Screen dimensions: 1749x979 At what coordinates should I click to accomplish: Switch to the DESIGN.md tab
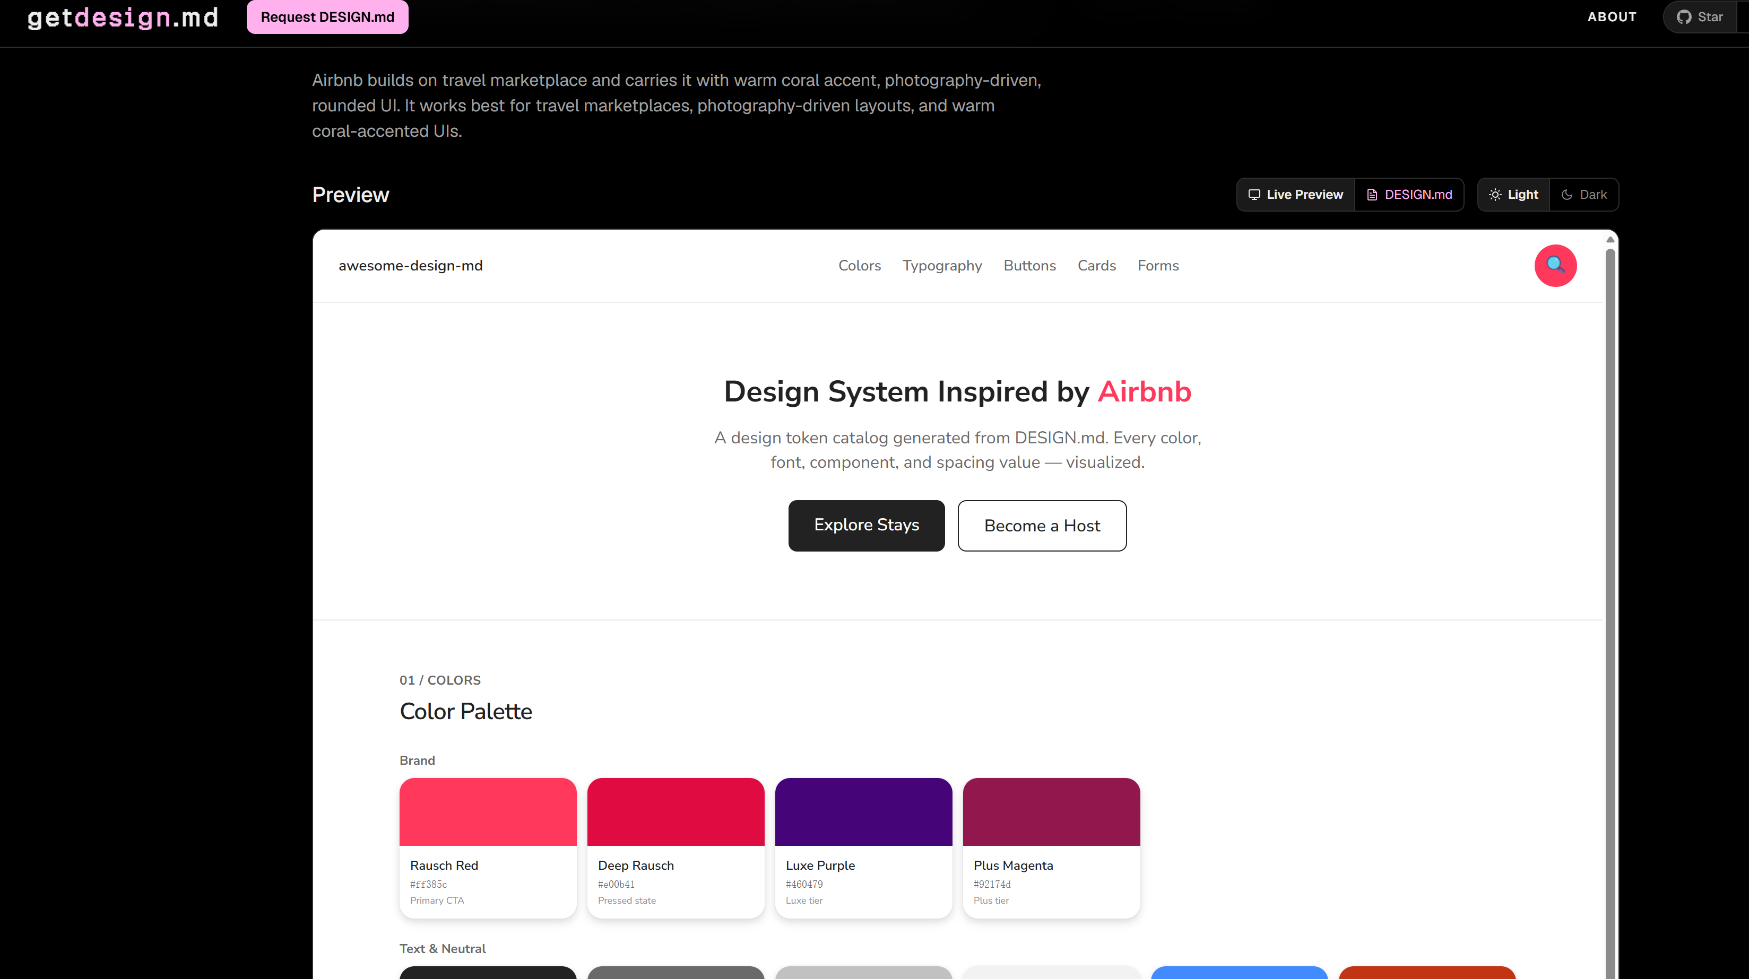pos(1409,195)
